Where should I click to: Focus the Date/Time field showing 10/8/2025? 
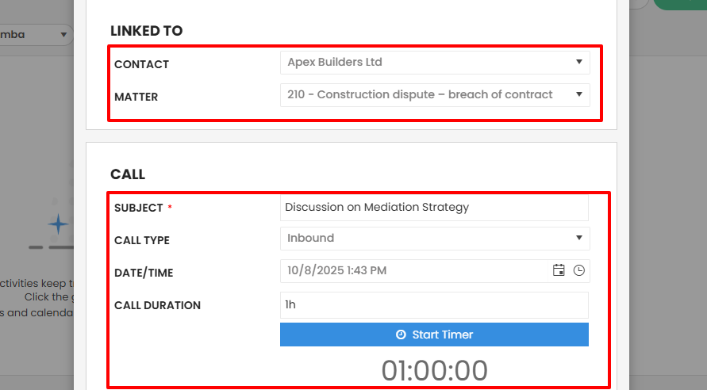point(413,271)
